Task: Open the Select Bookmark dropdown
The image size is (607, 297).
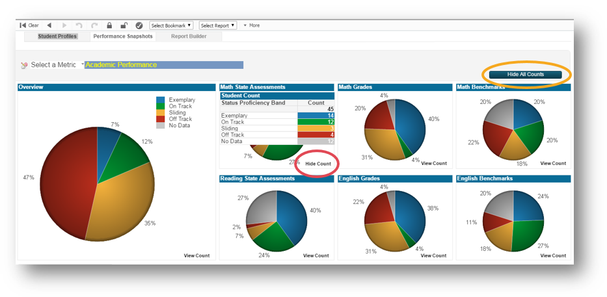Action: click(x=171, y=25)
